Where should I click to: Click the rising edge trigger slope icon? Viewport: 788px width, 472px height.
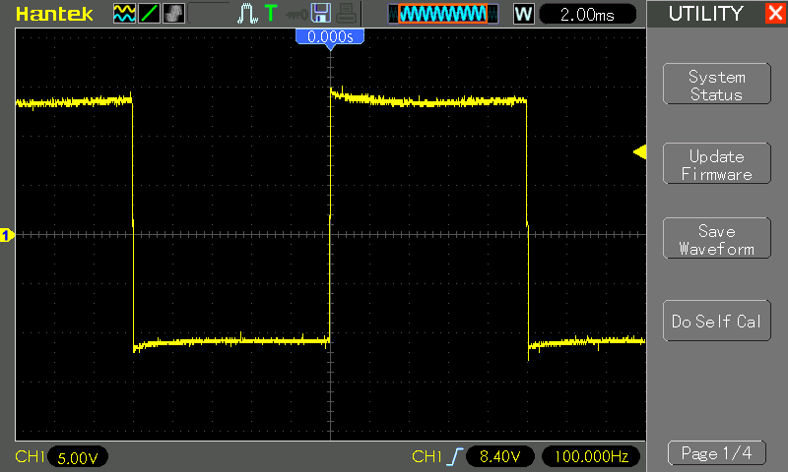tap(454, 456)
